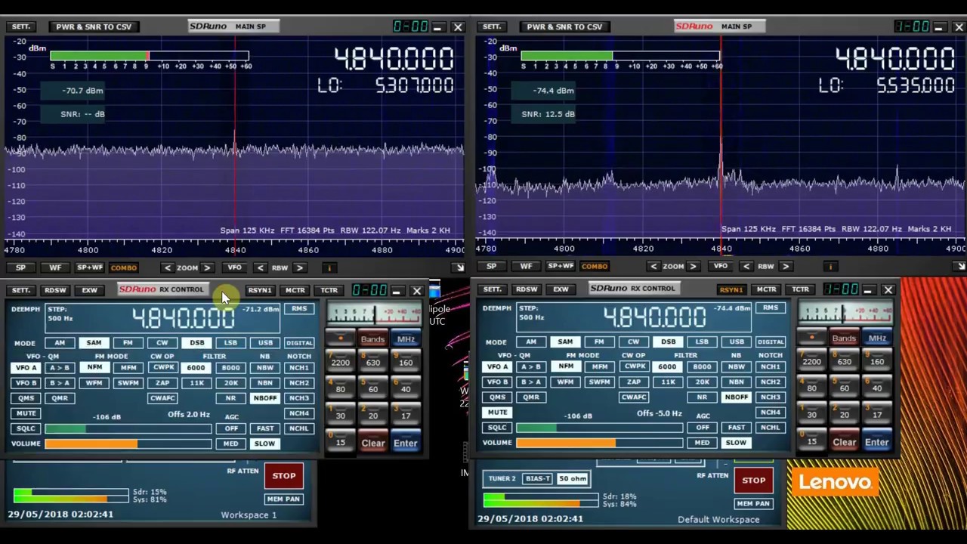The height and width of the screenshot is (544, 967).
Task: Increase RBW using right Main SP's '>' arrow
Action: (x=786, y=266)
